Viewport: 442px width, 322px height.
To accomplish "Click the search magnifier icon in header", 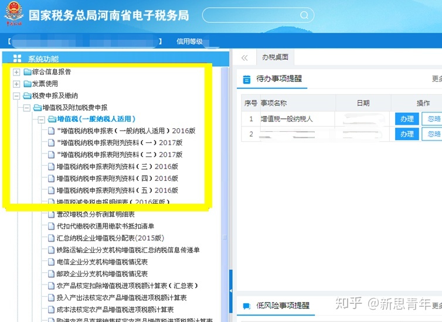I will coord(304,15).
